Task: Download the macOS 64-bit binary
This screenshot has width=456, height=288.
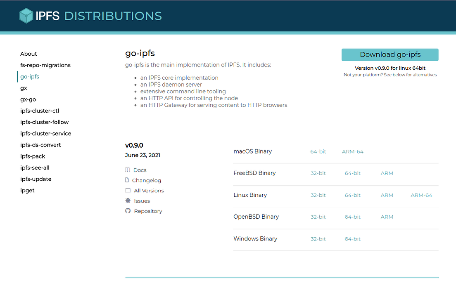Action: coord(318,151)
